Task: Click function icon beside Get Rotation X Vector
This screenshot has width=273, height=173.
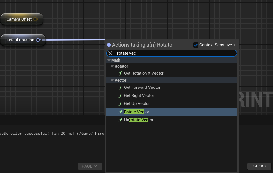Action: click(x=120, y=73)
